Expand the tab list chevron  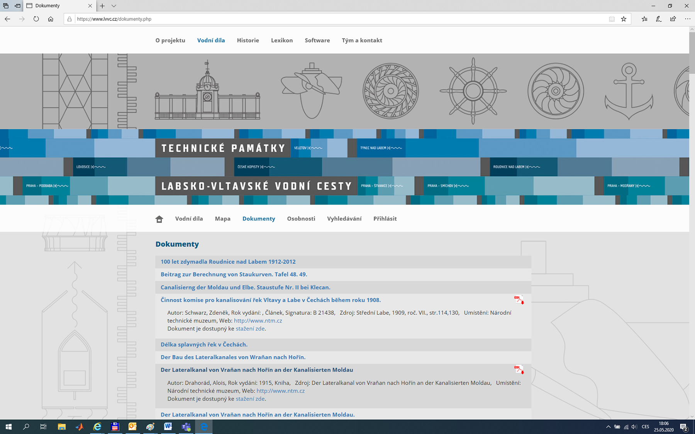click(114, 6)
